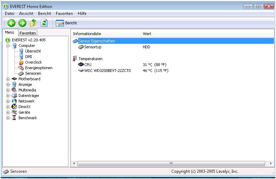Click the EVEREST v2.20.405 root icon
Screen dimensions: 276x179
click(8, 40)
